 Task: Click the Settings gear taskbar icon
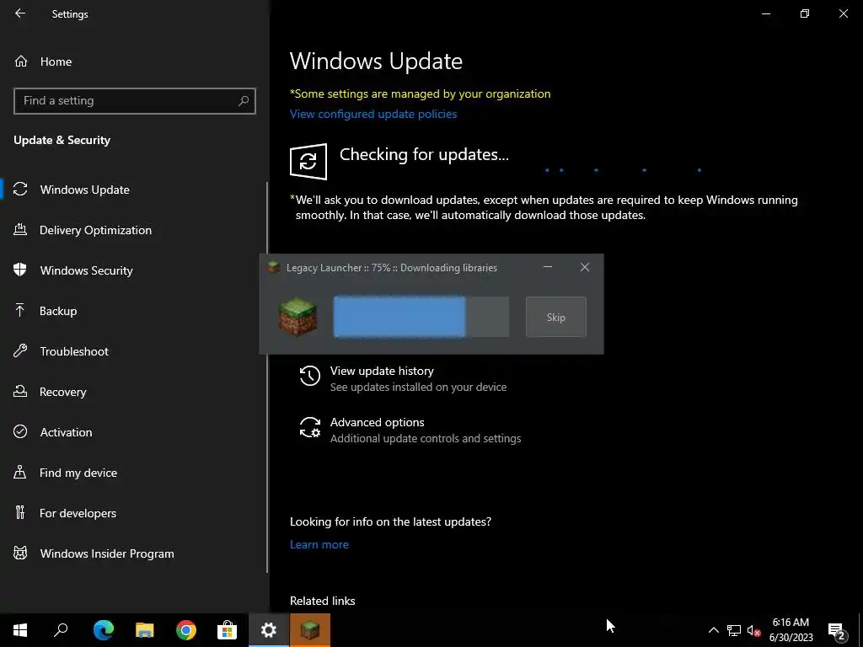coord(269,630)
